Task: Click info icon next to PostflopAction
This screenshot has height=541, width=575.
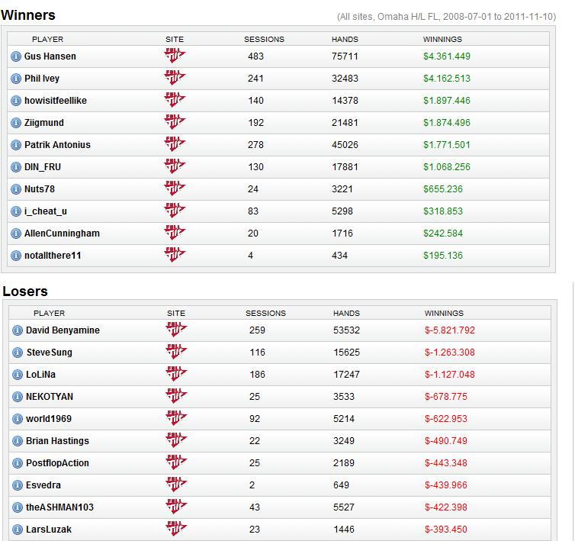Action: pos(18,463)
